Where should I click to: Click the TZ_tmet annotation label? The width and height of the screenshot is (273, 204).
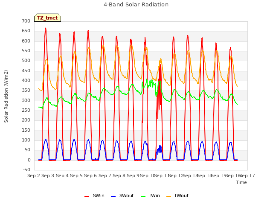pyautogui.click(x=47, y=18)
